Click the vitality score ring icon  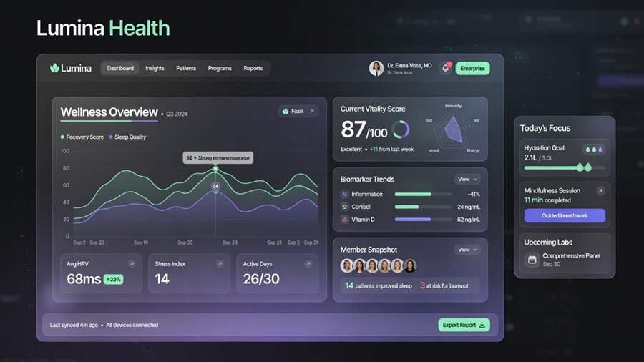(x=401, y=129)
